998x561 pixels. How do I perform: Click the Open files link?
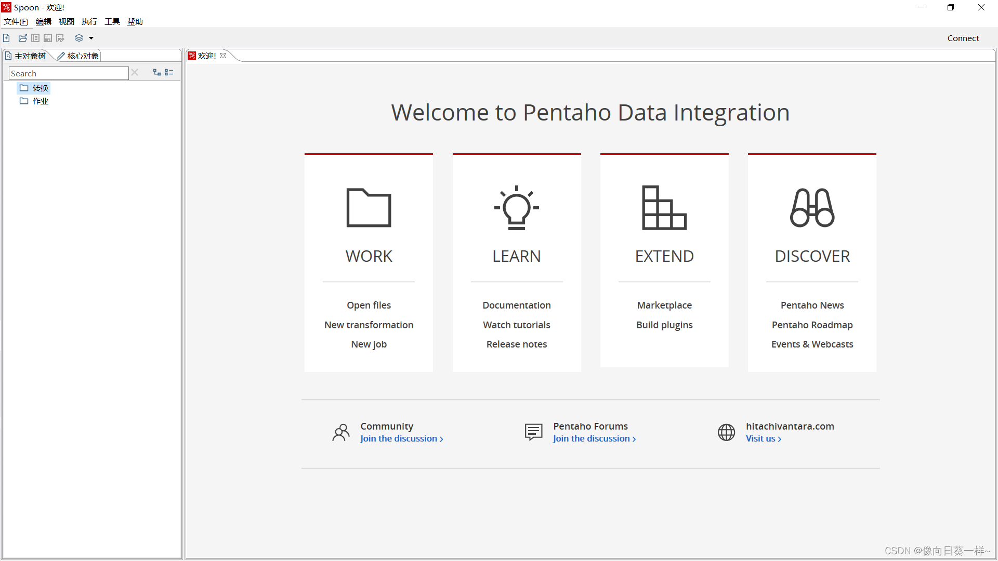point(369,305)
